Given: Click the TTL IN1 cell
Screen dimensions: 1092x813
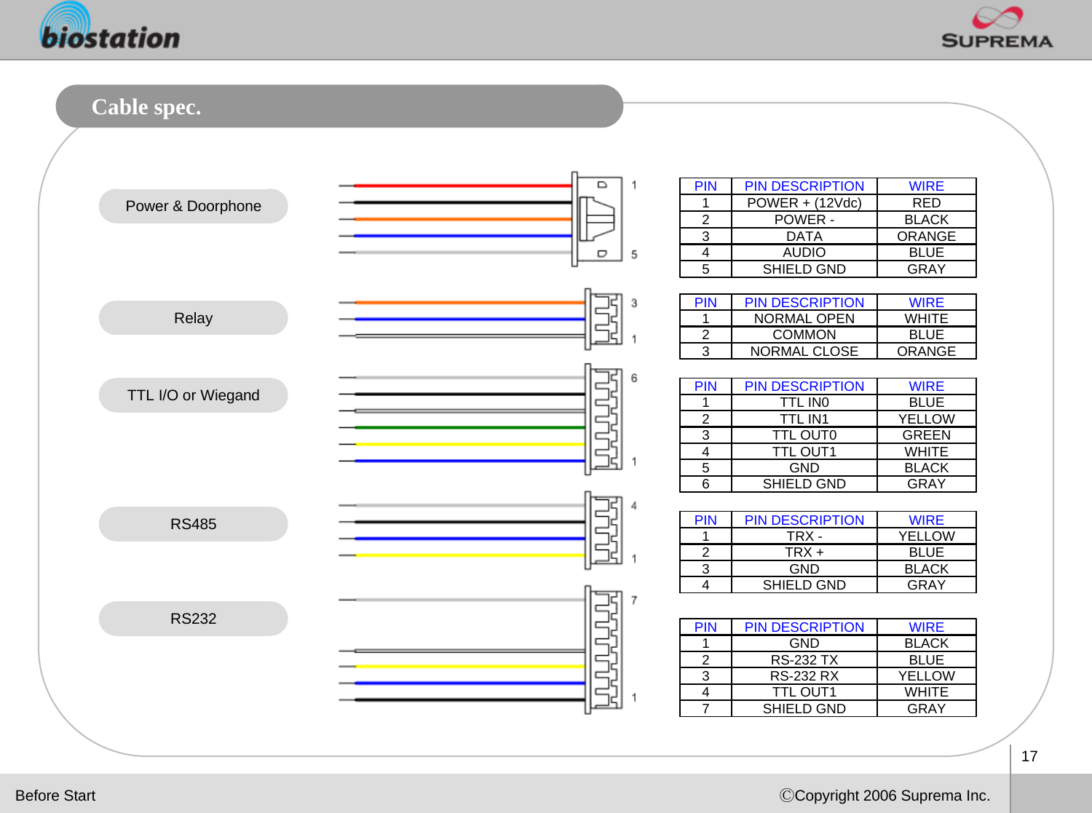Looking at the screenshot, I should (x=804, y=419).
